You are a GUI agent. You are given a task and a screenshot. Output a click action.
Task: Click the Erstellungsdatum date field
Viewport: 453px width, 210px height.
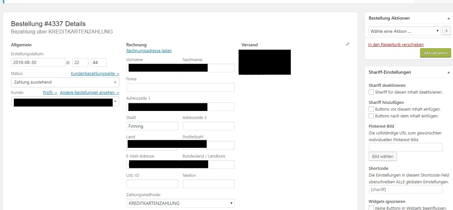tap(38, 62)
